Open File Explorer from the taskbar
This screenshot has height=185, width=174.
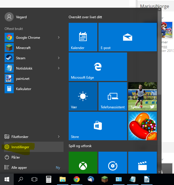63,179
